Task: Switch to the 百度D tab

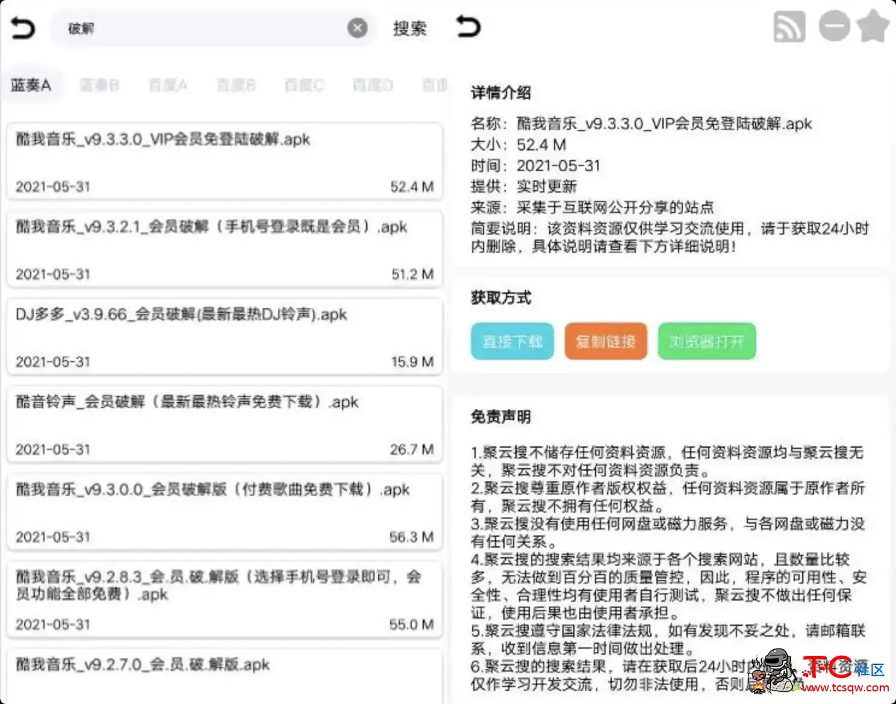Action: point(373,85)
